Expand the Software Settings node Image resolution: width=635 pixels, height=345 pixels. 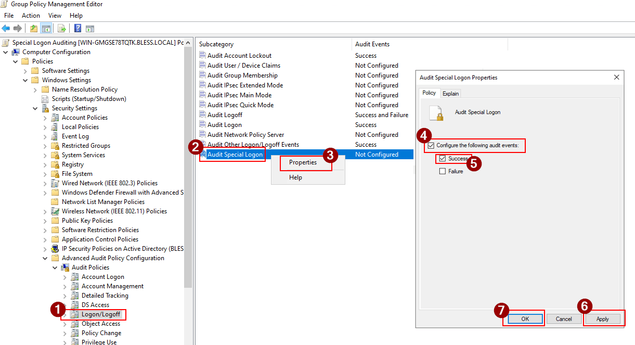tap(25, 71)
